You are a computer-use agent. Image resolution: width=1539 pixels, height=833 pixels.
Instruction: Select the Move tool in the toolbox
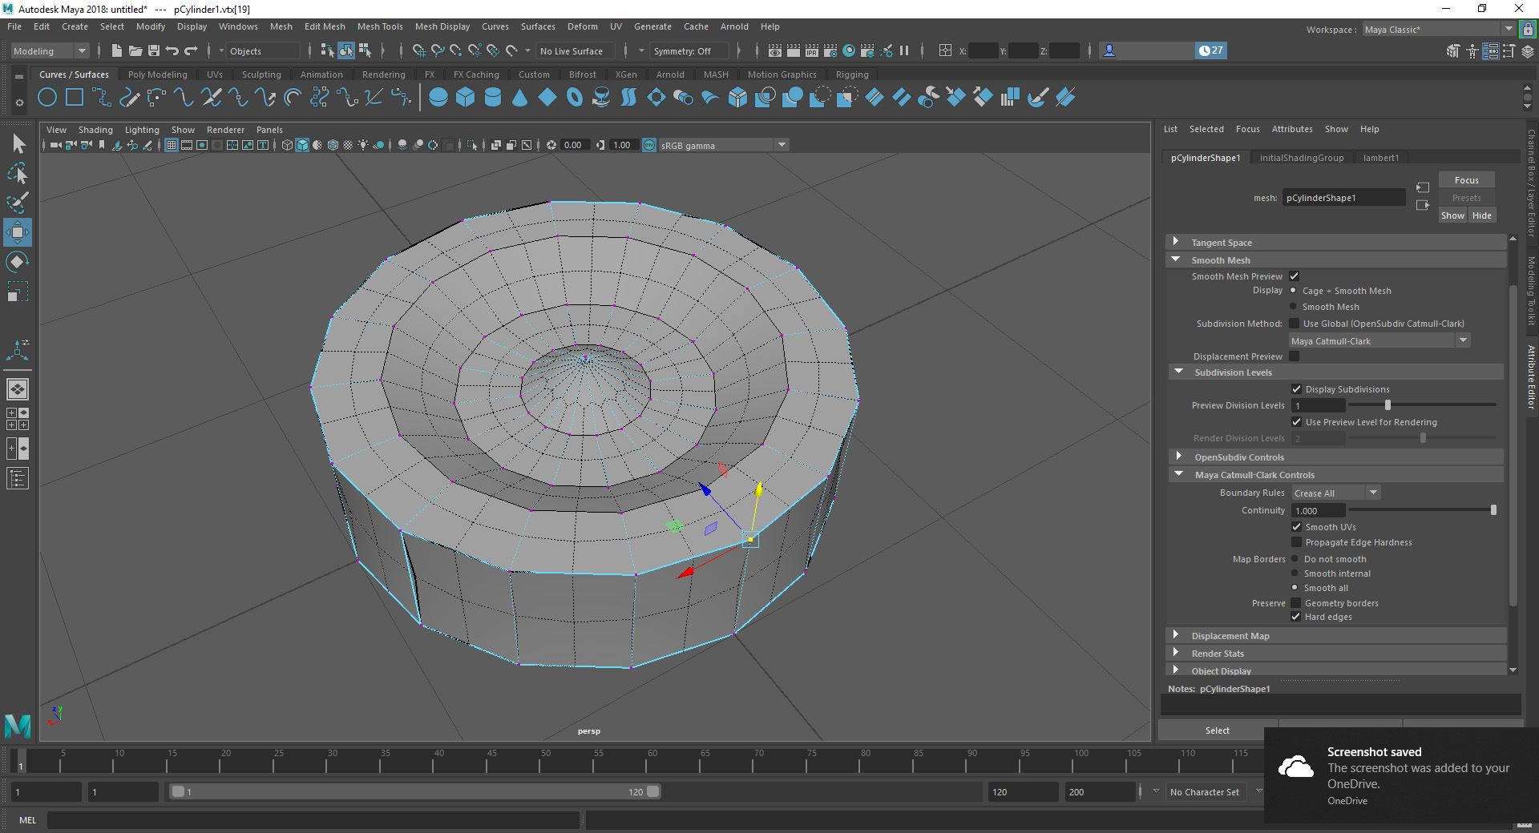[18, 232]
